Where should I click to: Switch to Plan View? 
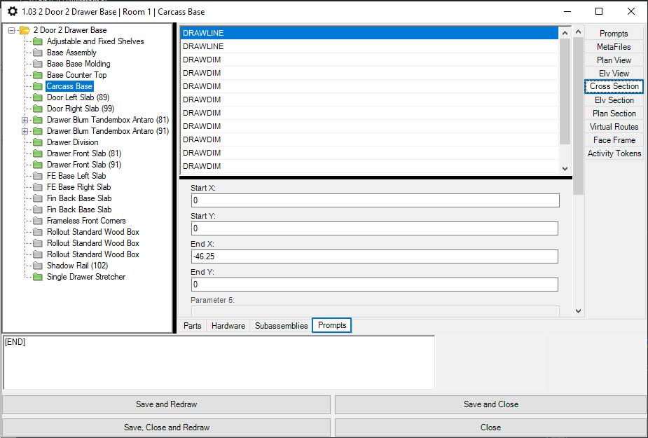pos(614,60)
